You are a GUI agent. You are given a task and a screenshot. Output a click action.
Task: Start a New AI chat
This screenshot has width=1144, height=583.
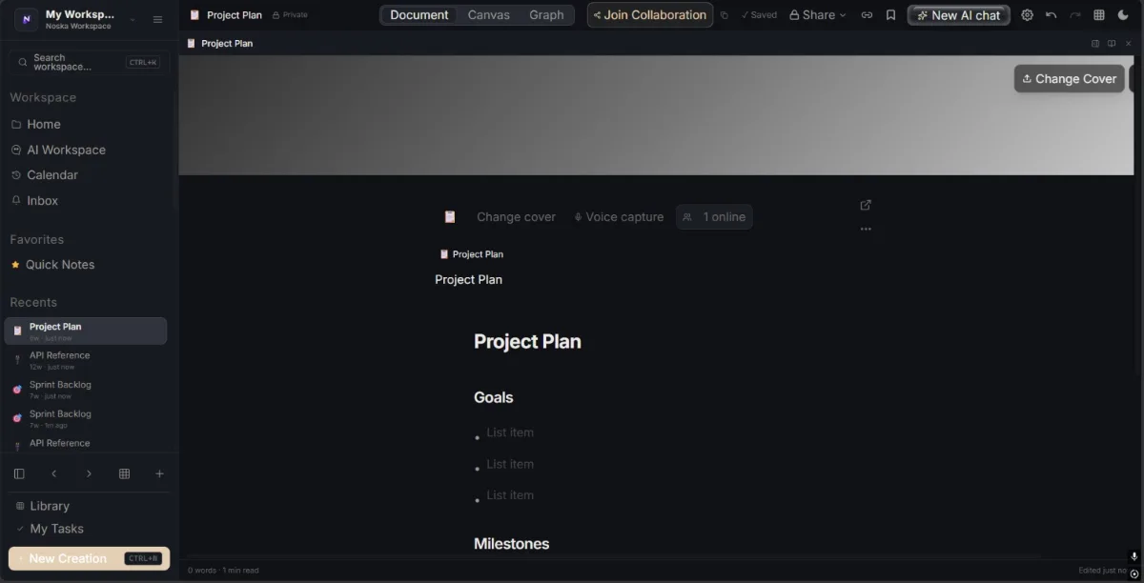tap(959, 15)
